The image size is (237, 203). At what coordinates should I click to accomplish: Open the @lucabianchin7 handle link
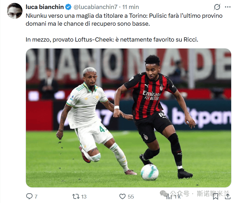click(95, 7)
